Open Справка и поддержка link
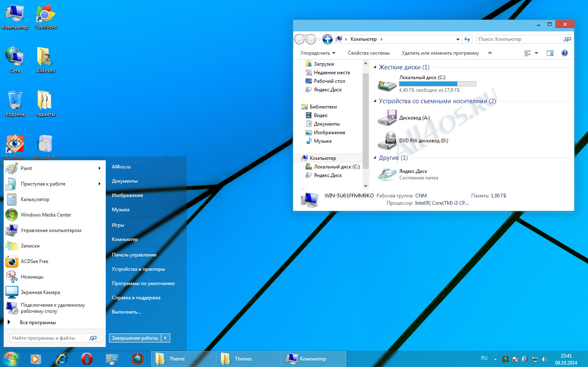Screen dimensions: 588x367 click(x=136, y=298)
